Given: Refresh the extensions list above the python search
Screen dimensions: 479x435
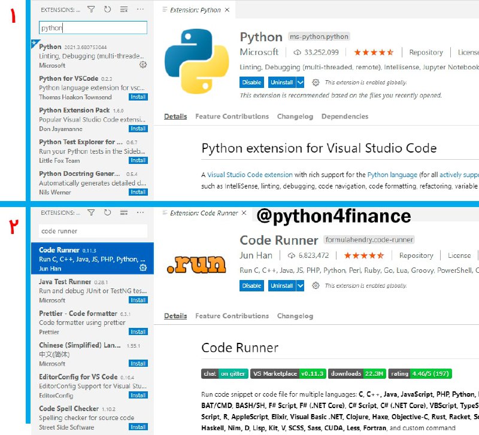Looking at the screenshot, I should [107, 10].
